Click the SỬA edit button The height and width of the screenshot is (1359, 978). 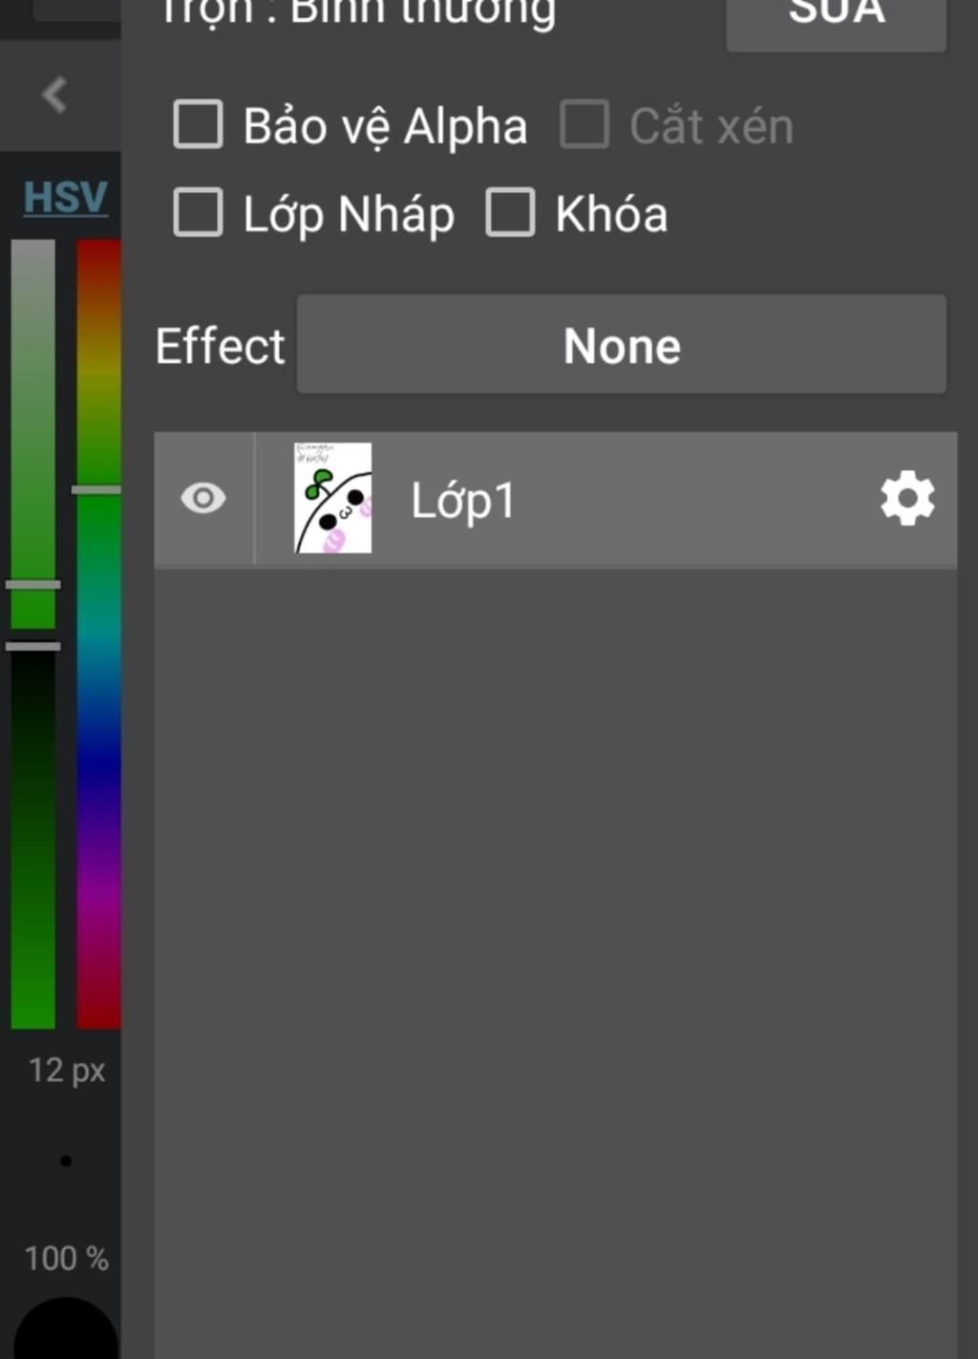837,19
